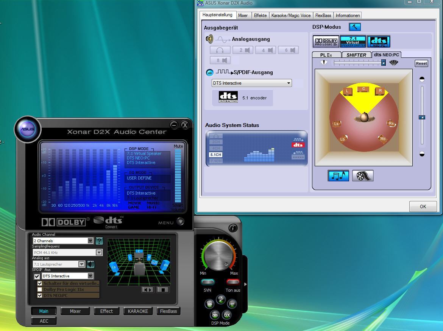Click the Reset button in the DSP panel
The image size is (443, 331).
click(421, 63)
